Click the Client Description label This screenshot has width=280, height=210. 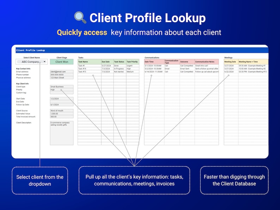24,123
